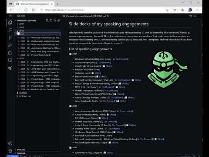Open On Demand link for US Azure Virtual Desktop User Group

(122, 59)
